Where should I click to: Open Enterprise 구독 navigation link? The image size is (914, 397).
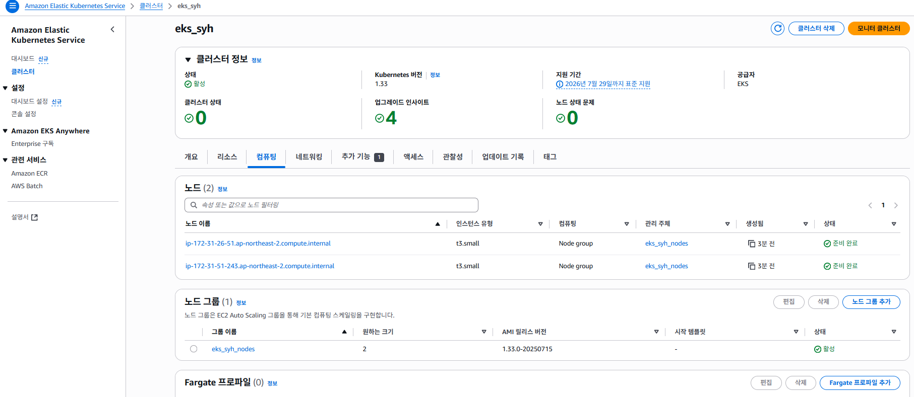tap(32, 144)
